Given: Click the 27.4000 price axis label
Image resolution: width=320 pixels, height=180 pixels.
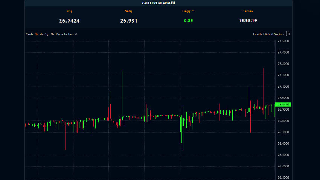Looking at the screenshot, I should tap(283, 52).
